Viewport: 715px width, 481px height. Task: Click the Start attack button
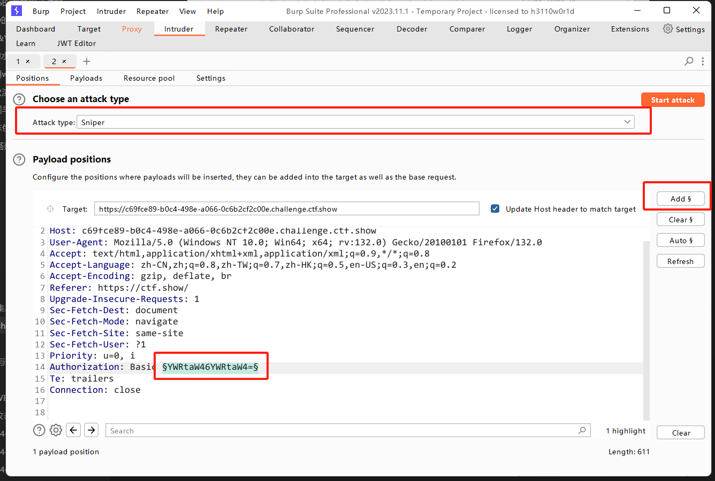click(673, 100)
